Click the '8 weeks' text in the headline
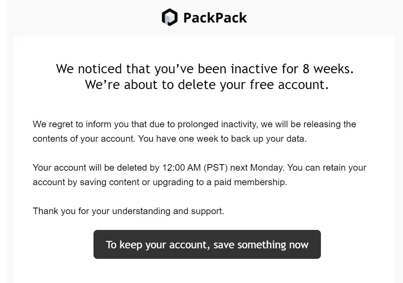 coord(328,69)
